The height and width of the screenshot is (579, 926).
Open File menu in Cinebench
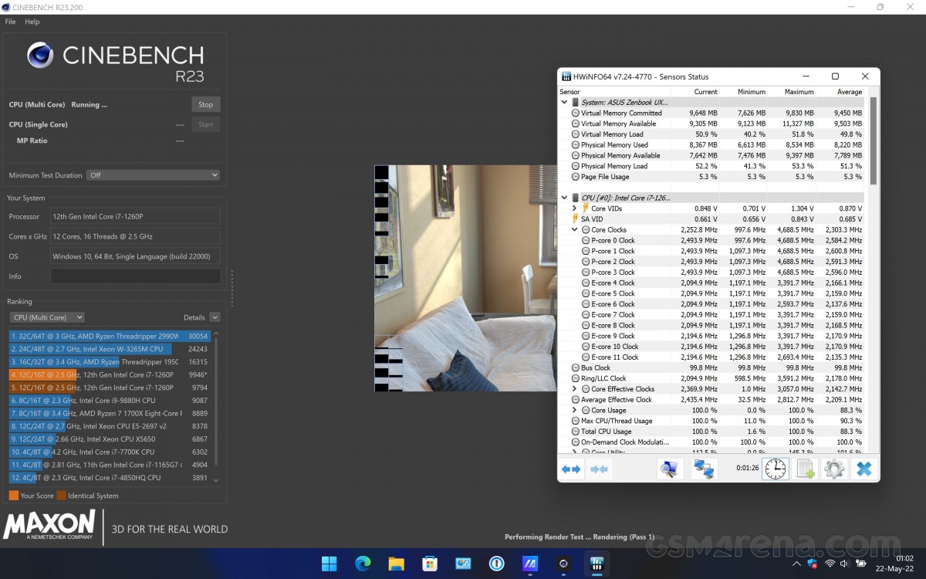[x=10, y=22]
